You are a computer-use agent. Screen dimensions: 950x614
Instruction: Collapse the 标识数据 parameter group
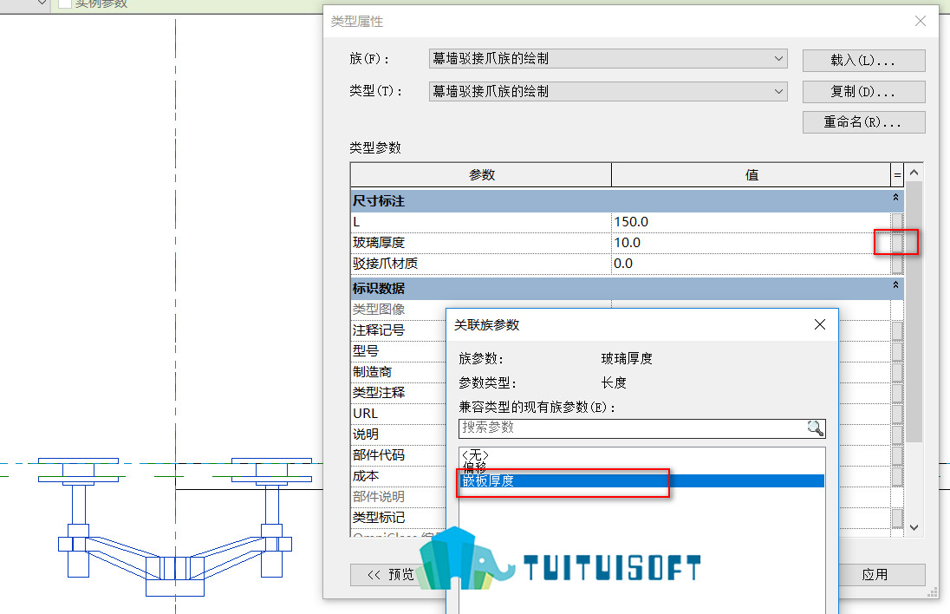point(895,284)
